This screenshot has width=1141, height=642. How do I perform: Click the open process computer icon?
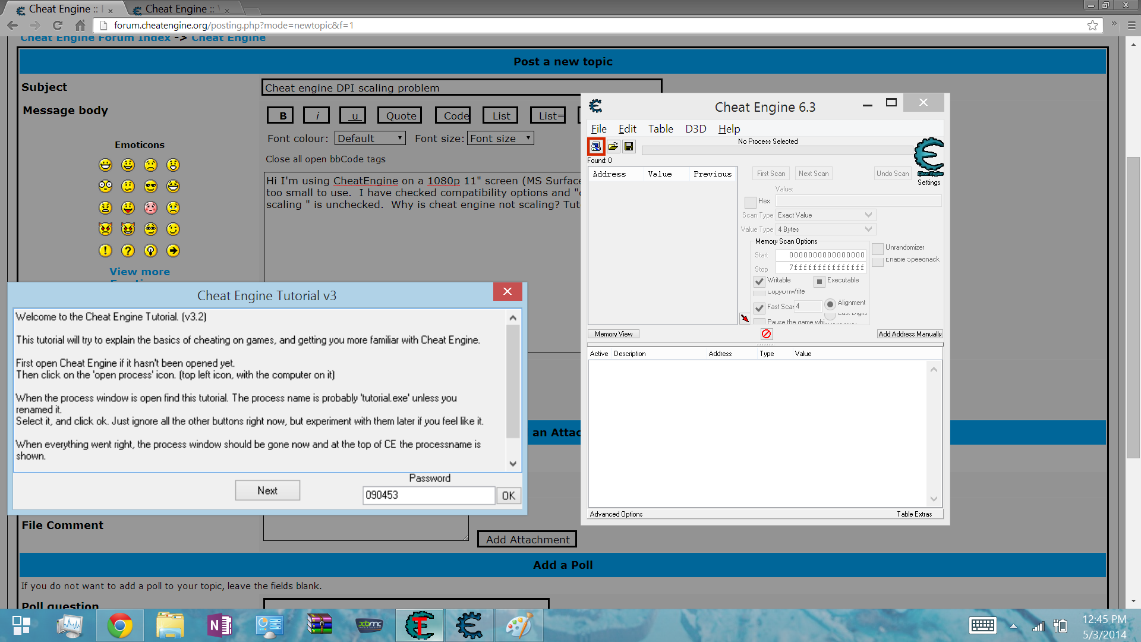(x=595, y=146)
